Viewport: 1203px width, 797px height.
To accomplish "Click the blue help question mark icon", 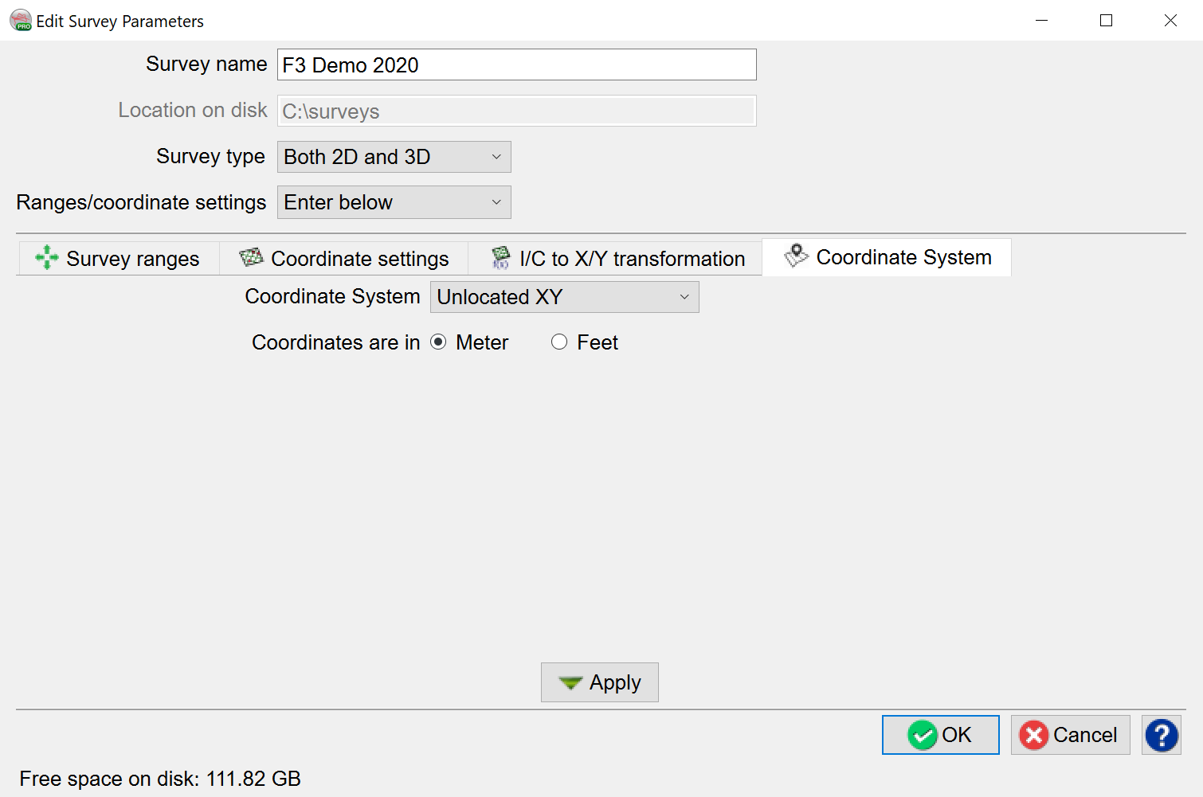I will [x=1161, y=735].
